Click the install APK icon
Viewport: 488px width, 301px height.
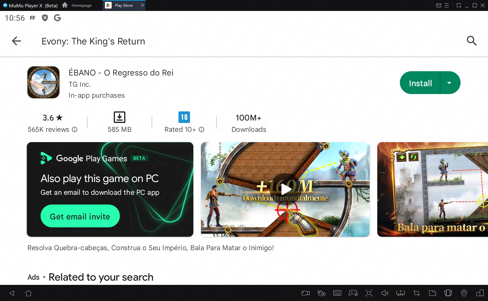(400, 293)
